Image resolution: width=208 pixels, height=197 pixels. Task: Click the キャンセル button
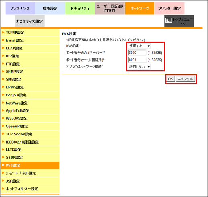(x=185, y=79)
